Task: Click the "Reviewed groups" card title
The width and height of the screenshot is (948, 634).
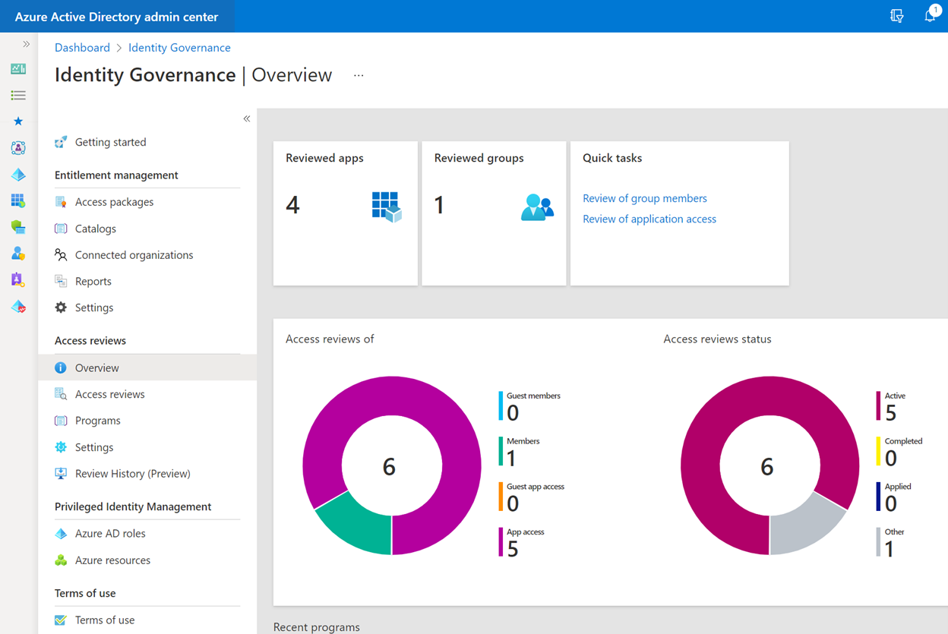Action: (479, 158)
